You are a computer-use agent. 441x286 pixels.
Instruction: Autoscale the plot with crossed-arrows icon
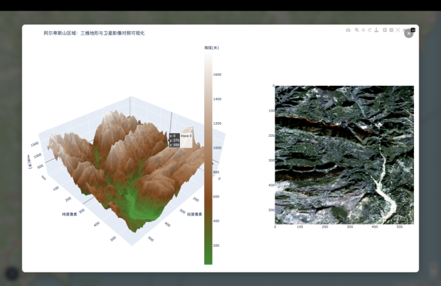tap(397, 30)
